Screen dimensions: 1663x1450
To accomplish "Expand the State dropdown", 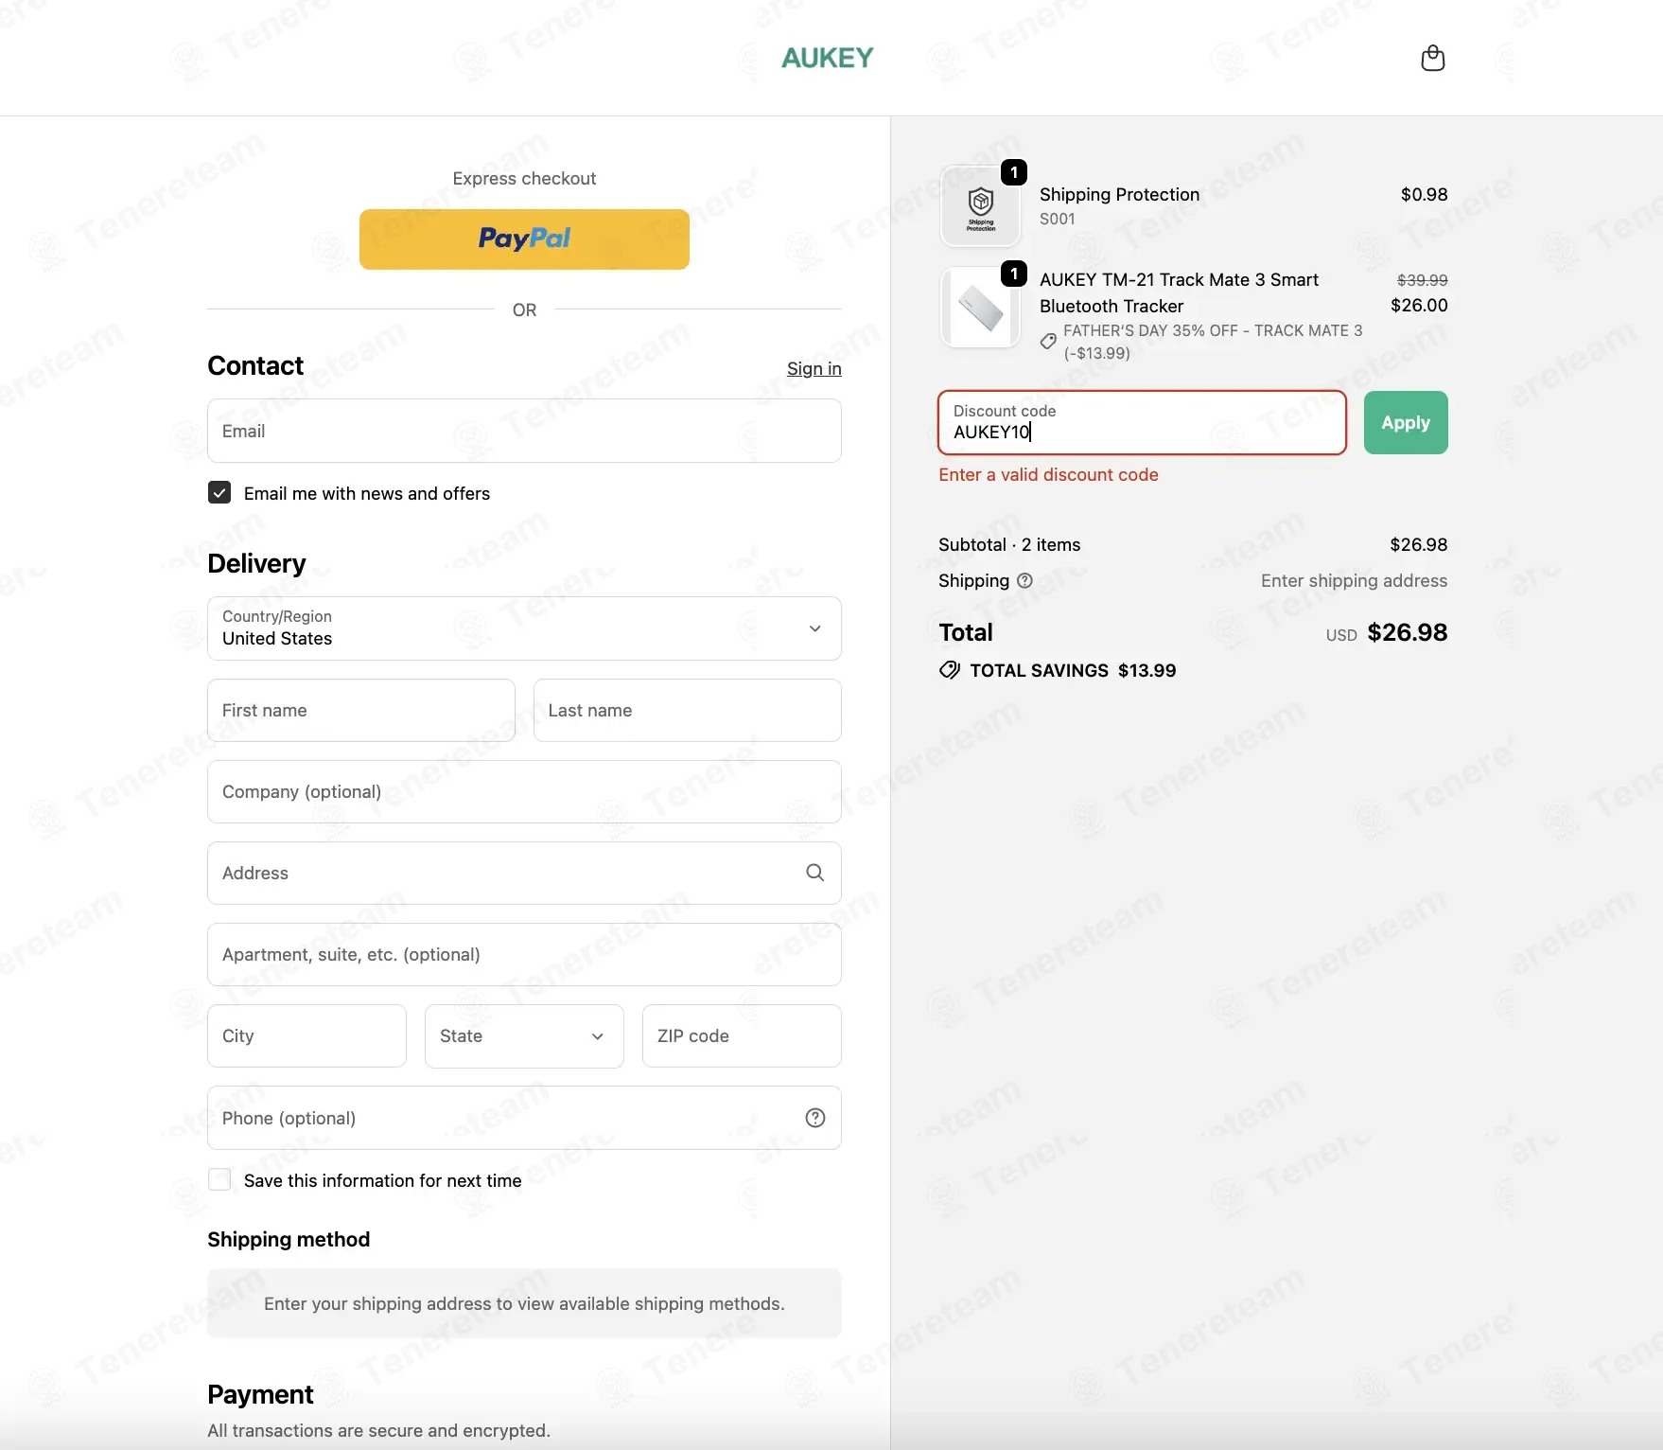I will (x=524, y=1035).
